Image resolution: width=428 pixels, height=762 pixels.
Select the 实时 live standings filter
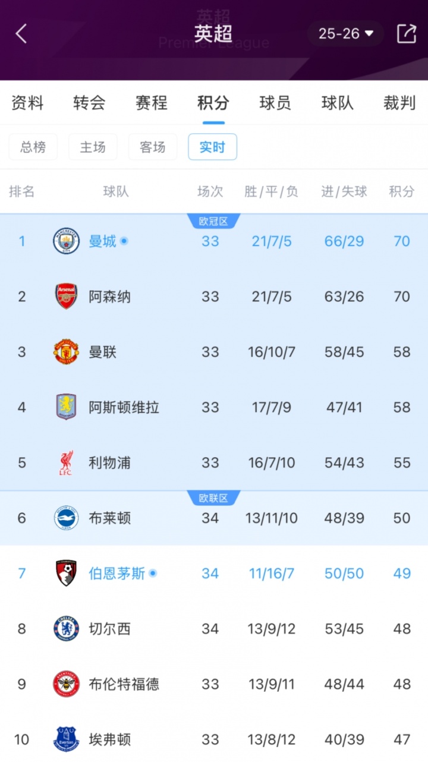tap(212, 147)
